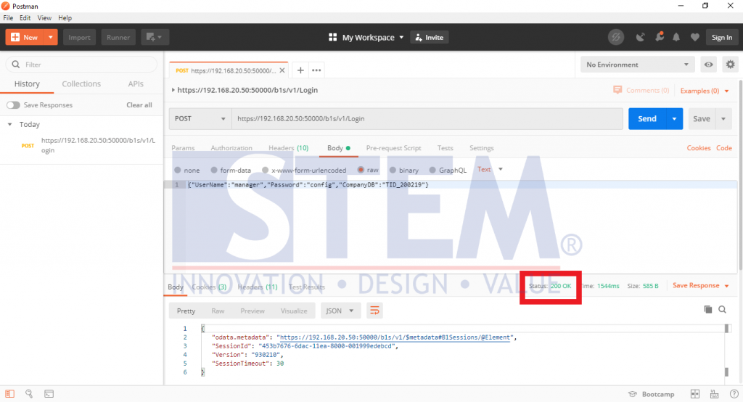Screen dimensions: 743x402
Task: Click the wrap lines icon in the response
Action: (x=374, y=311)
